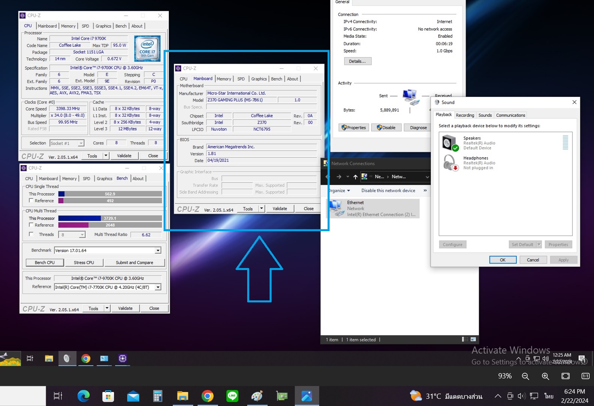Image resolution: width=594 pixels, height=406 pixels.
Task: Click the bottom taskbar clock showing 6:24 PM
Action: coord(575,396)
